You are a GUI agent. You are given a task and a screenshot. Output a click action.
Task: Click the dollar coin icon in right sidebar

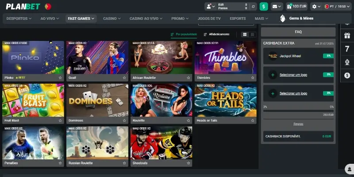coord(346,75)
